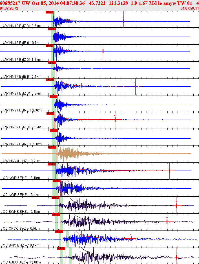Select the iPd0 pick flag on NN21 EHZ
The width and height of the screenshot is (199, 264).
click(50, 80)
